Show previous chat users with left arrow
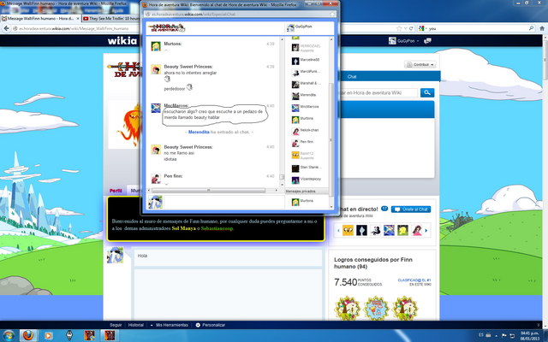The image size is (548, 342). 338,230
